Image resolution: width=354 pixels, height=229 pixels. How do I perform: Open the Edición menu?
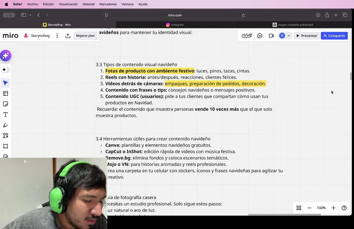click(x=48, y=4)
